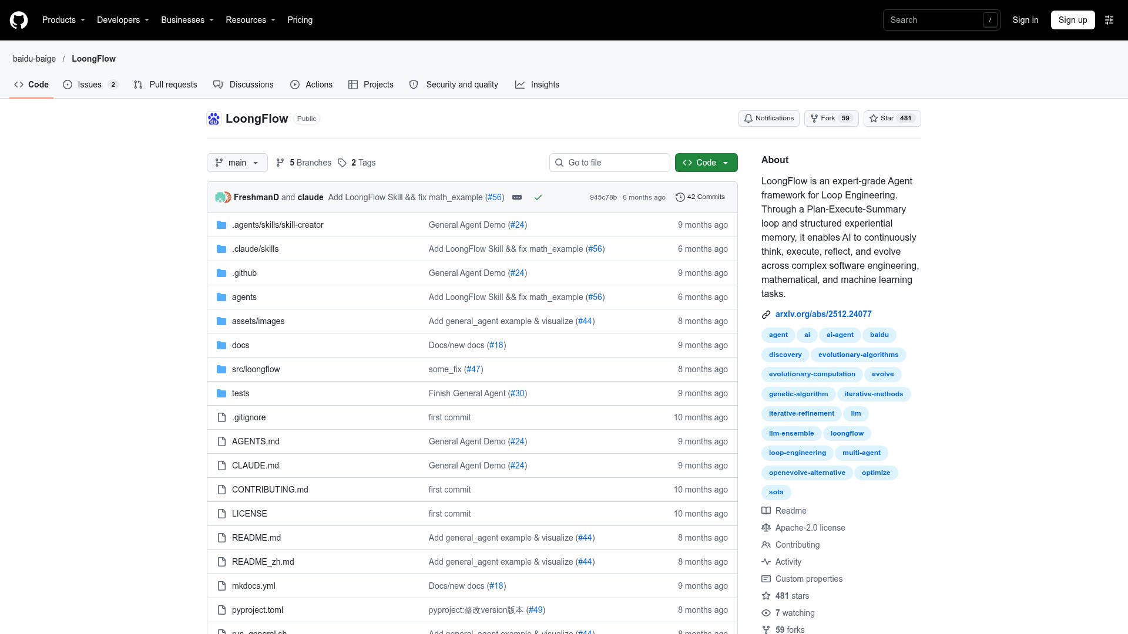The image size is (1128, 634).
Task: Open the Activity pulse icon link
Action: point(766,562)
